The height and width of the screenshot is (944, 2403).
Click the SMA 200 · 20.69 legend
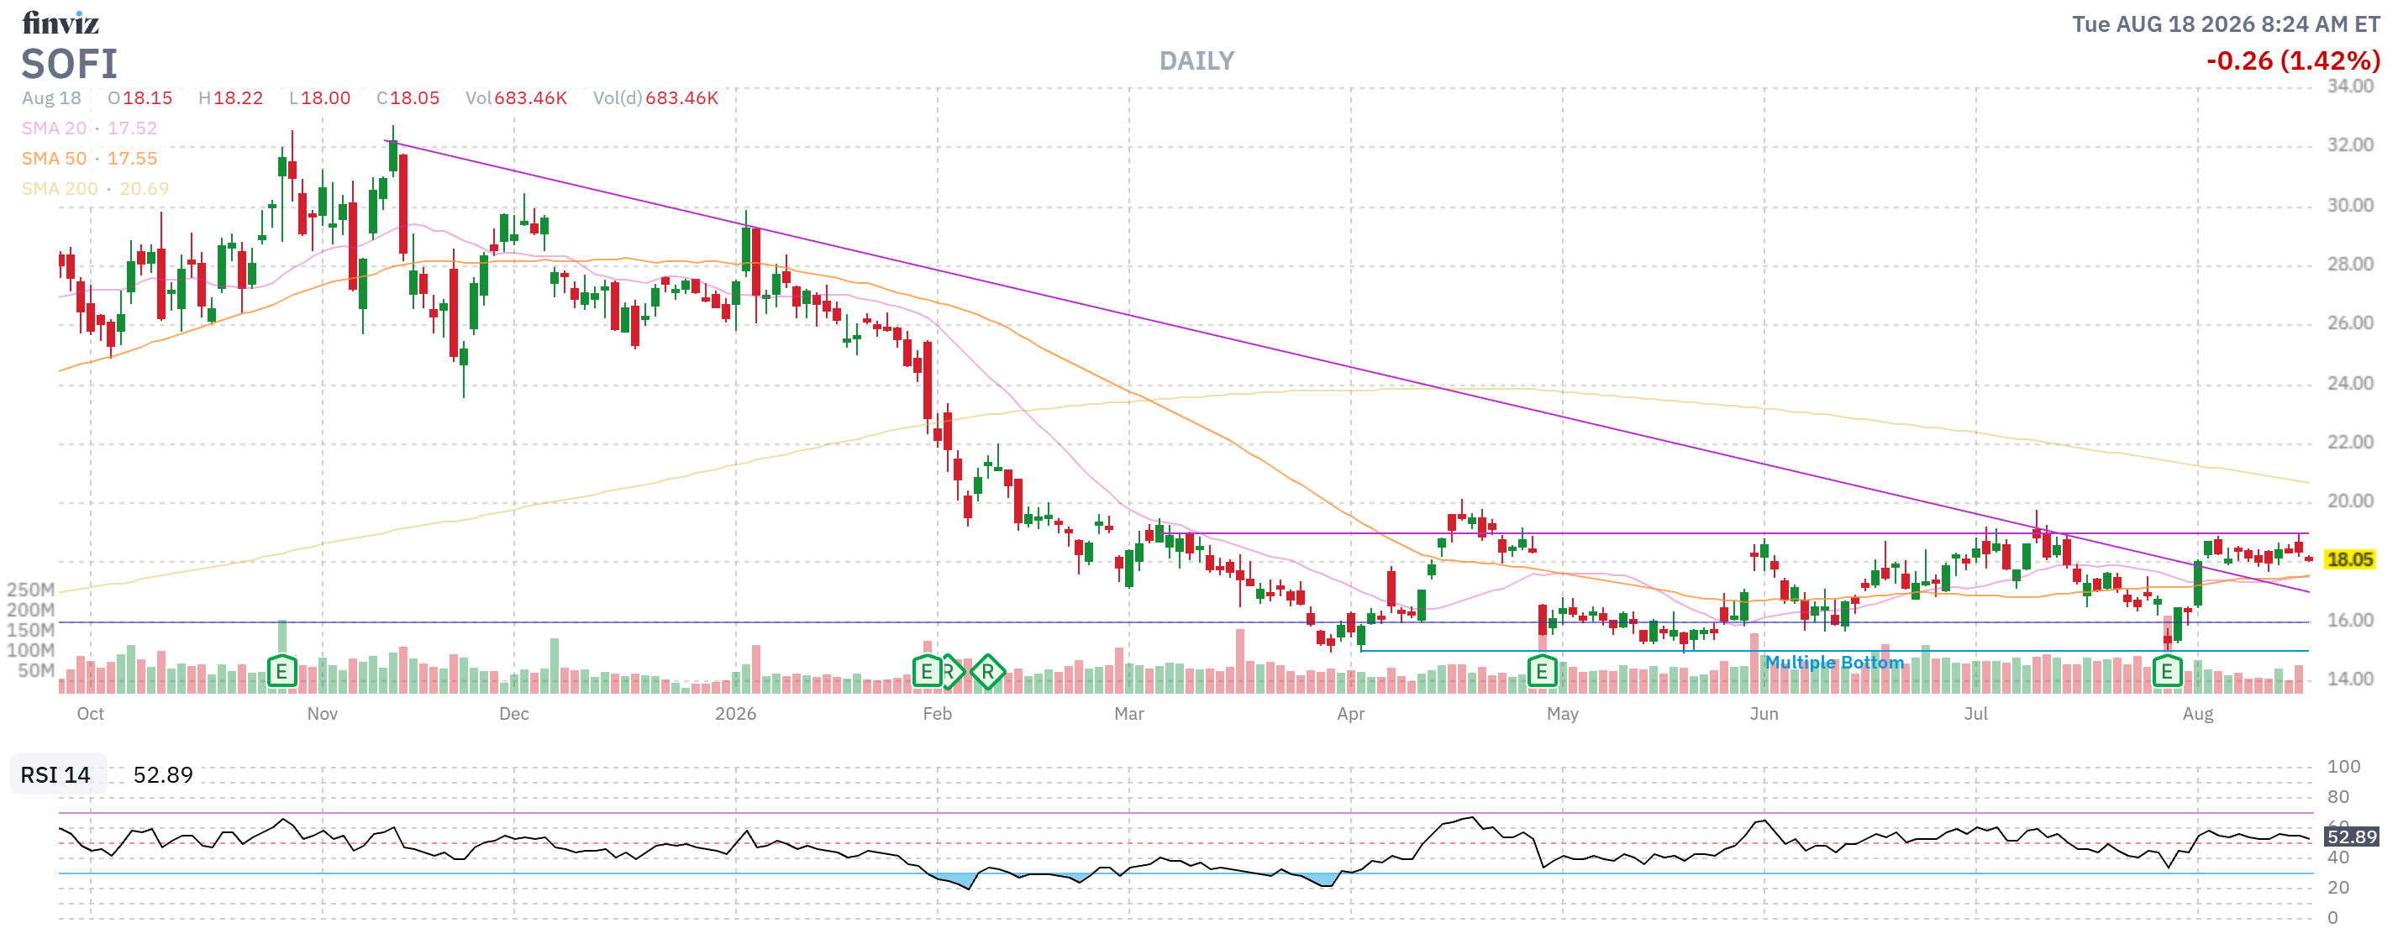tap(95, 188)
